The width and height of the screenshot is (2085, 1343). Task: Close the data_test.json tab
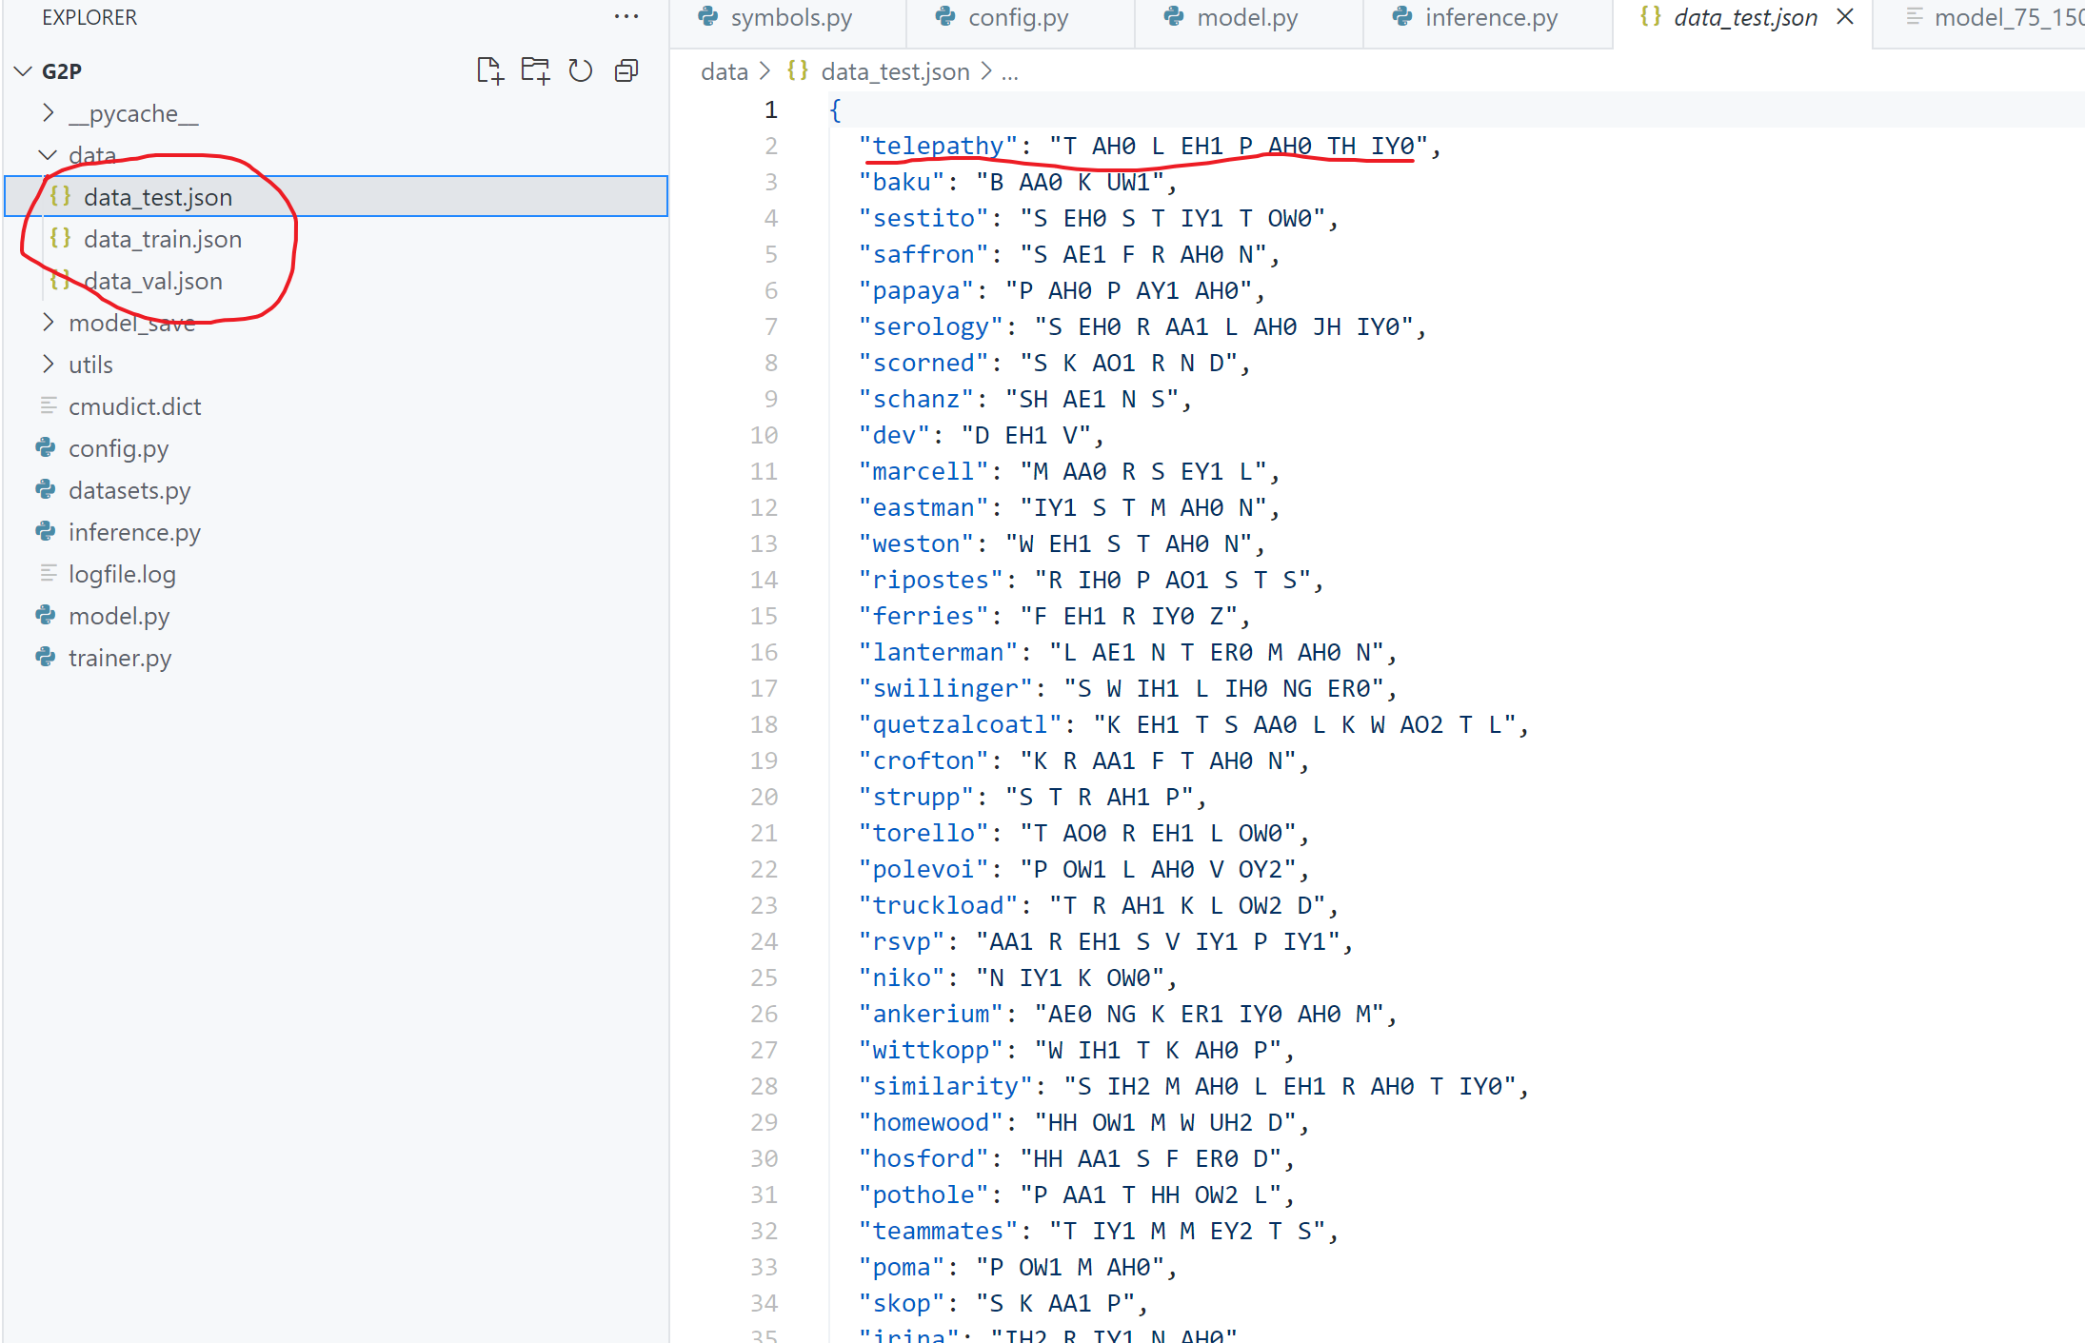[1845, 17]
